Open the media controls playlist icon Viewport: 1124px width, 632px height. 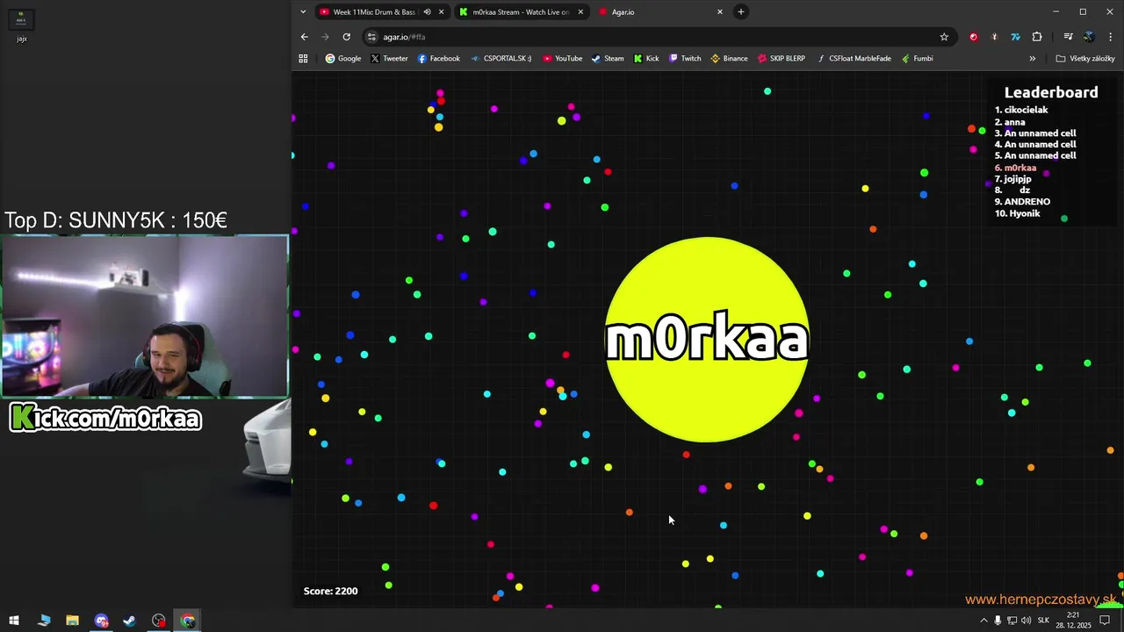1068,37
